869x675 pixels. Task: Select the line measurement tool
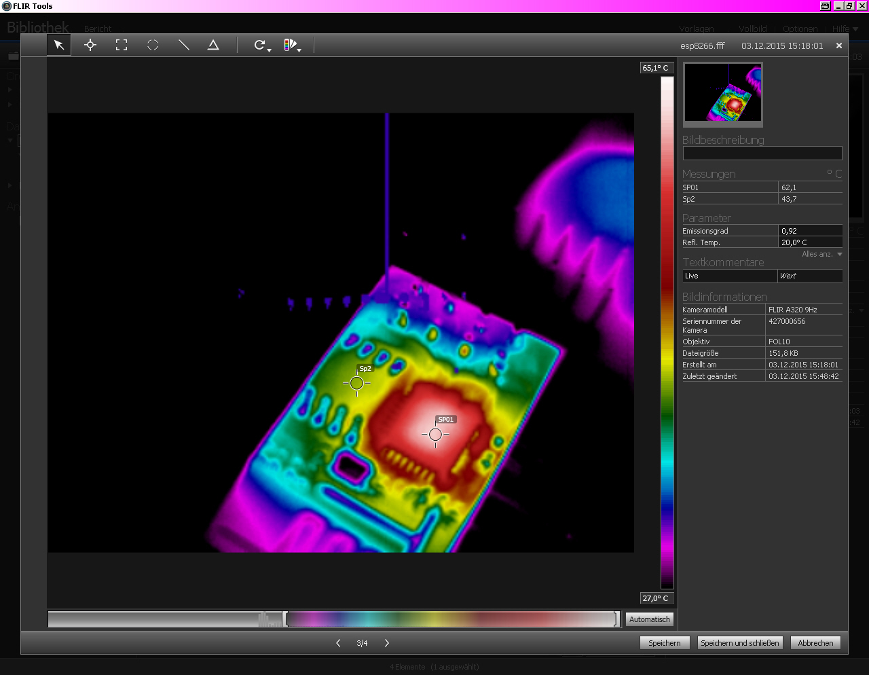(183, 45)
